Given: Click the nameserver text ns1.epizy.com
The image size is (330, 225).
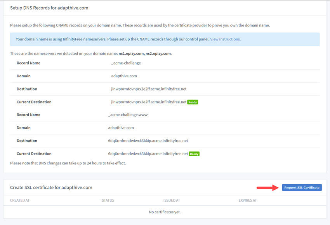Looking at the screenshot, I should point(130,53).
